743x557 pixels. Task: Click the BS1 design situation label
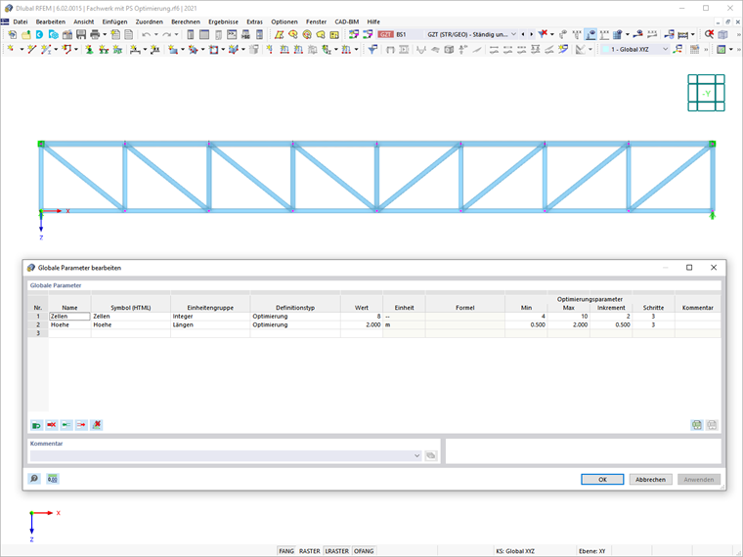401,34
